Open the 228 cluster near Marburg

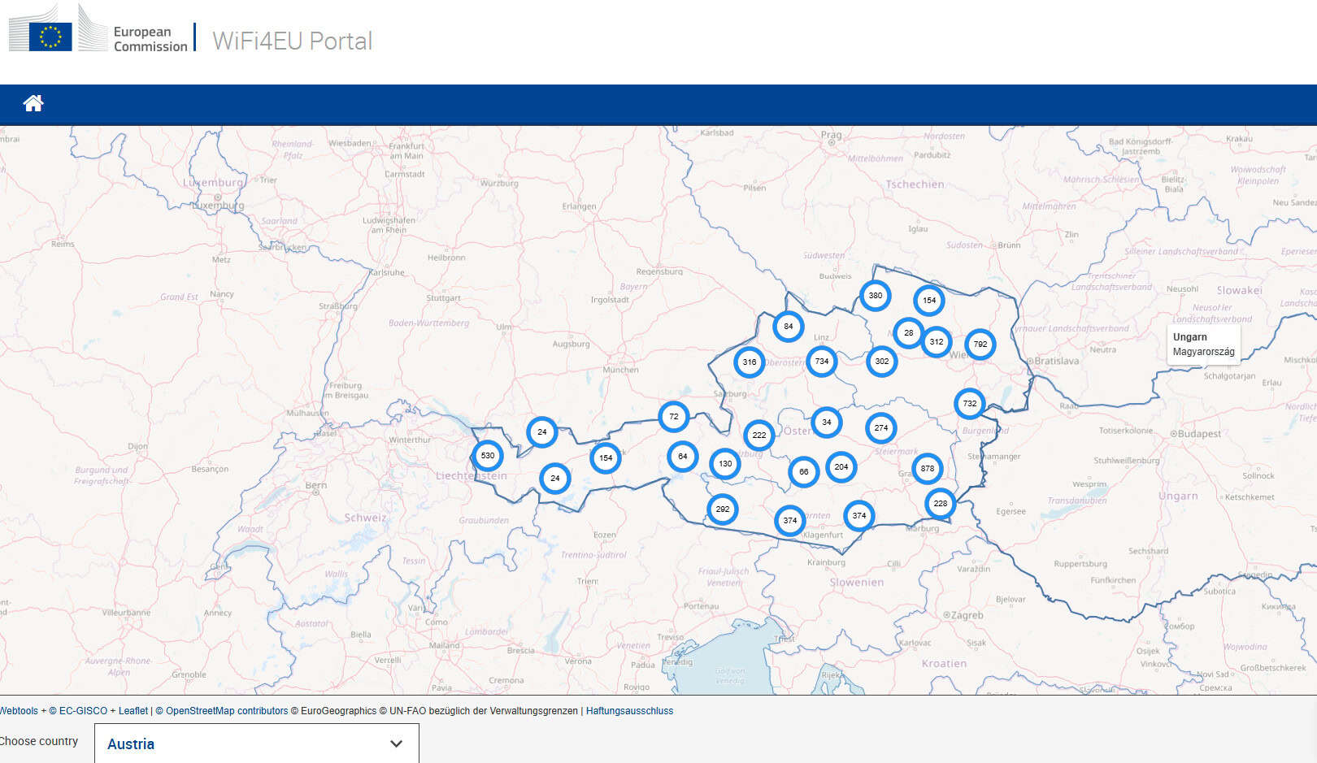940,505
